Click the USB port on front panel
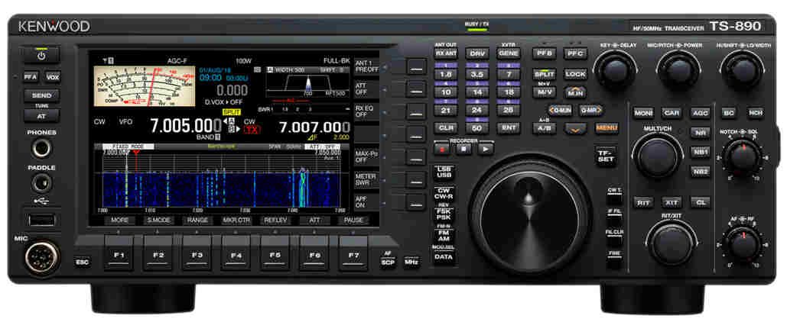Image resolution: width=787 pixels, height=322 pixels. click(42, 220)
